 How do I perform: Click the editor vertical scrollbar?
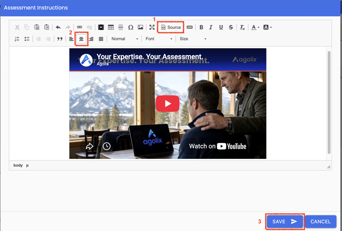tap(329, 103)
